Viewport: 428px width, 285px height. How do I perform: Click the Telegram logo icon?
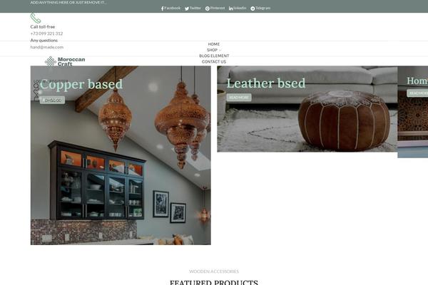253,9
